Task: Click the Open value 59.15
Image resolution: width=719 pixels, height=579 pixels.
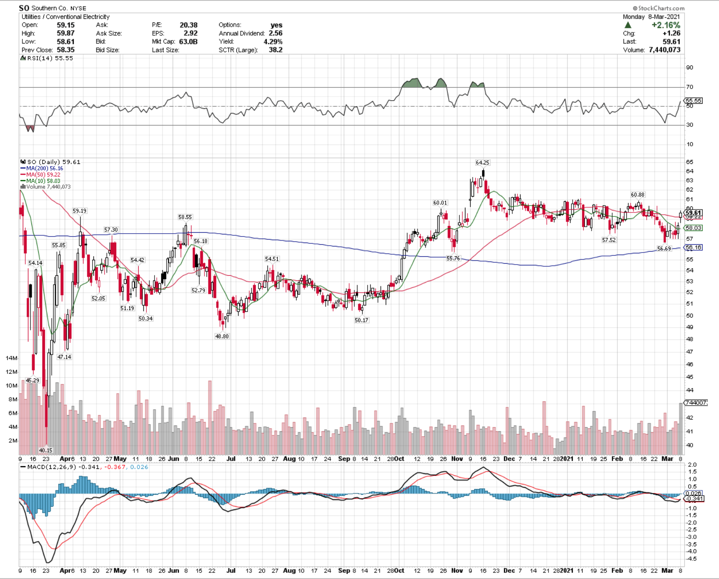Action: point(65,25)
